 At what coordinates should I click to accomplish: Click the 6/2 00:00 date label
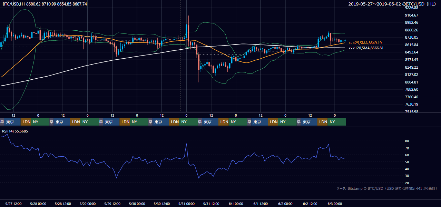click(286, 204)
